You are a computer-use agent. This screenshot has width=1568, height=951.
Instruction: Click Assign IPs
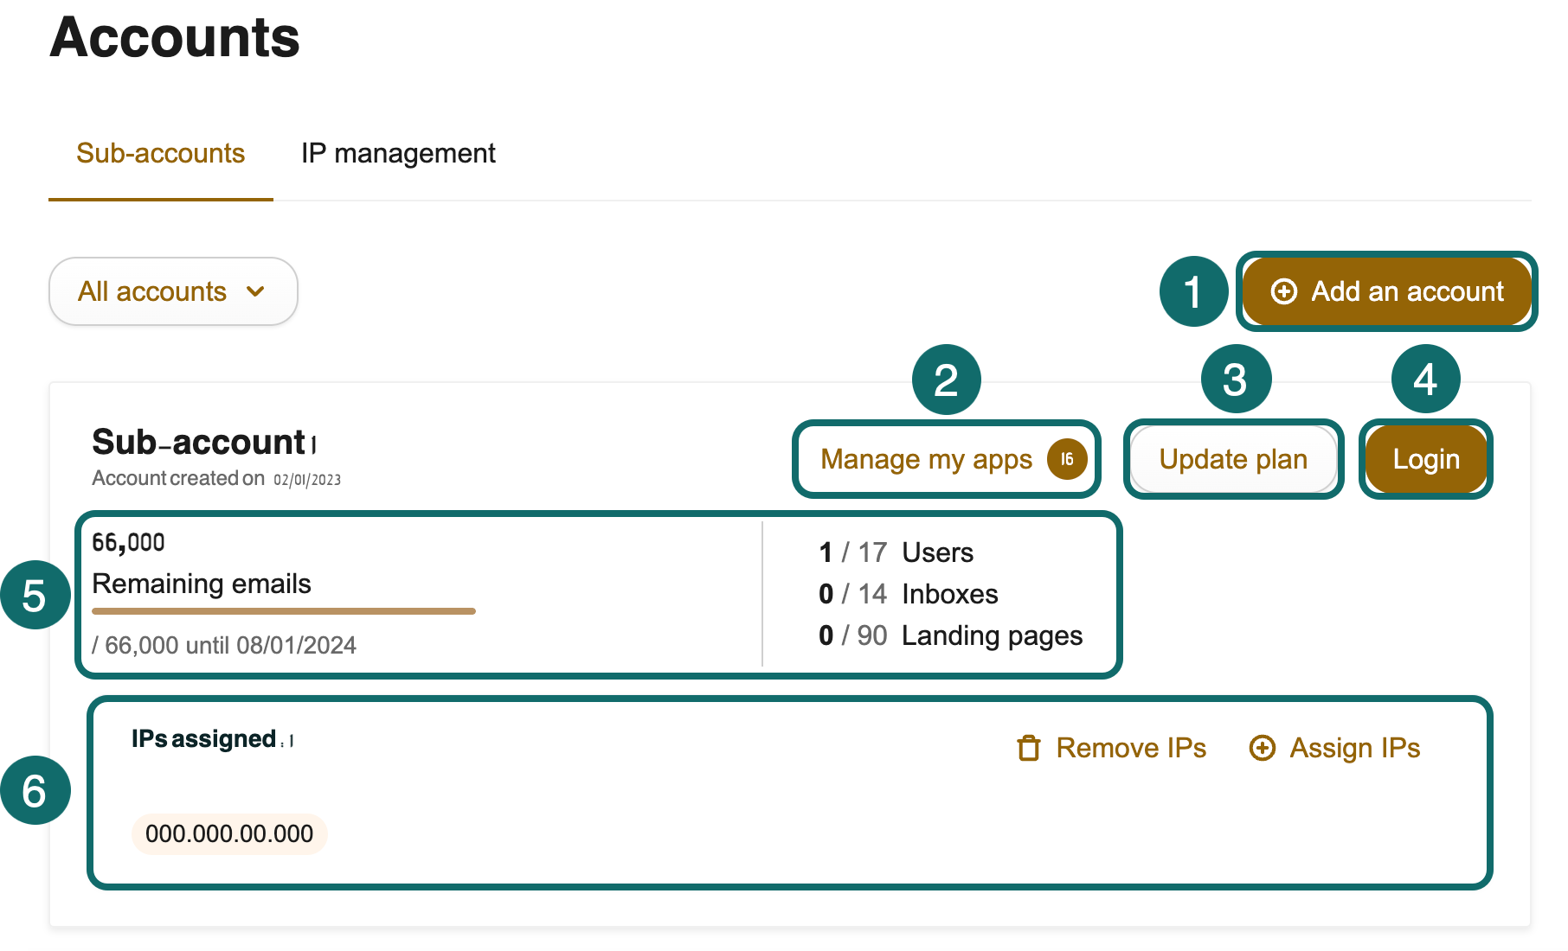(x=1354, y=748)
